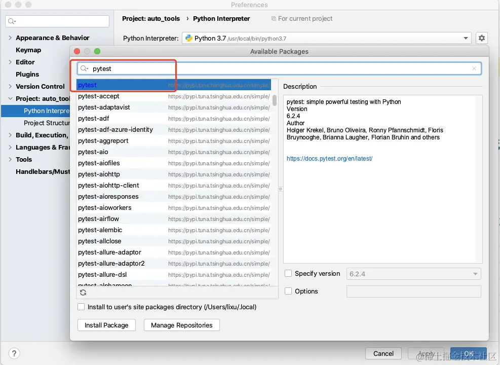Select pytest-adaptavist in package list
Viewport: 500px width, 365px height.
[x=174, y=107]
